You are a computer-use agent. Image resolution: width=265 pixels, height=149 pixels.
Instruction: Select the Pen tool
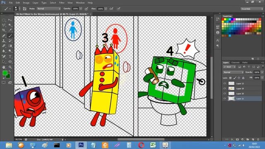(x=4, y=56)
